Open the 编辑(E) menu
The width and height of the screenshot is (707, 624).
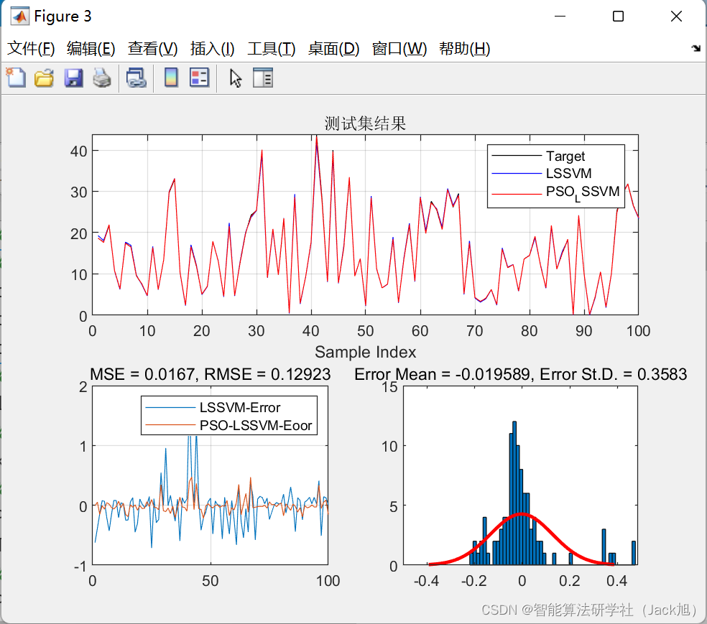[x=91, y=48]
